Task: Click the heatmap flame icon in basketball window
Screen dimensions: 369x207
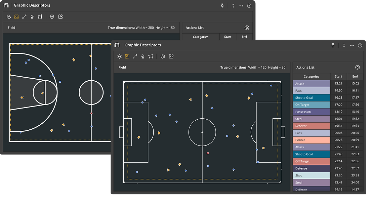Action: tap(32, 17)
